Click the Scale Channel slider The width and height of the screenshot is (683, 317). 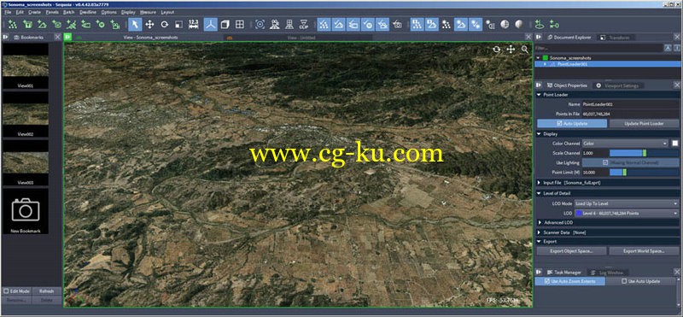click(x=644, y=153)
